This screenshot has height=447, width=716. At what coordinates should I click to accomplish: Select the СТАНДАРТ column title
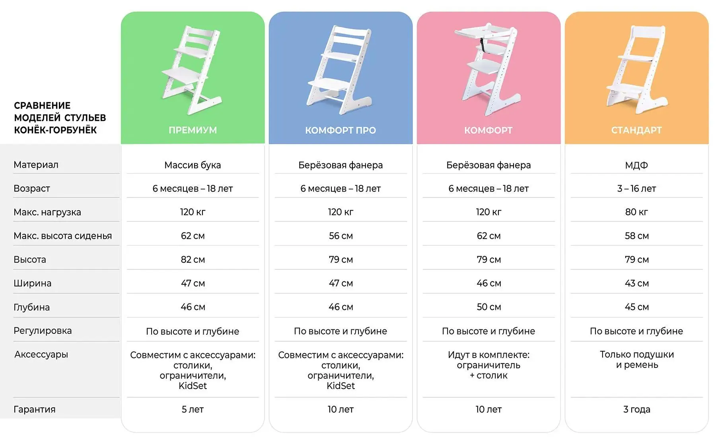tap(636, 130)
